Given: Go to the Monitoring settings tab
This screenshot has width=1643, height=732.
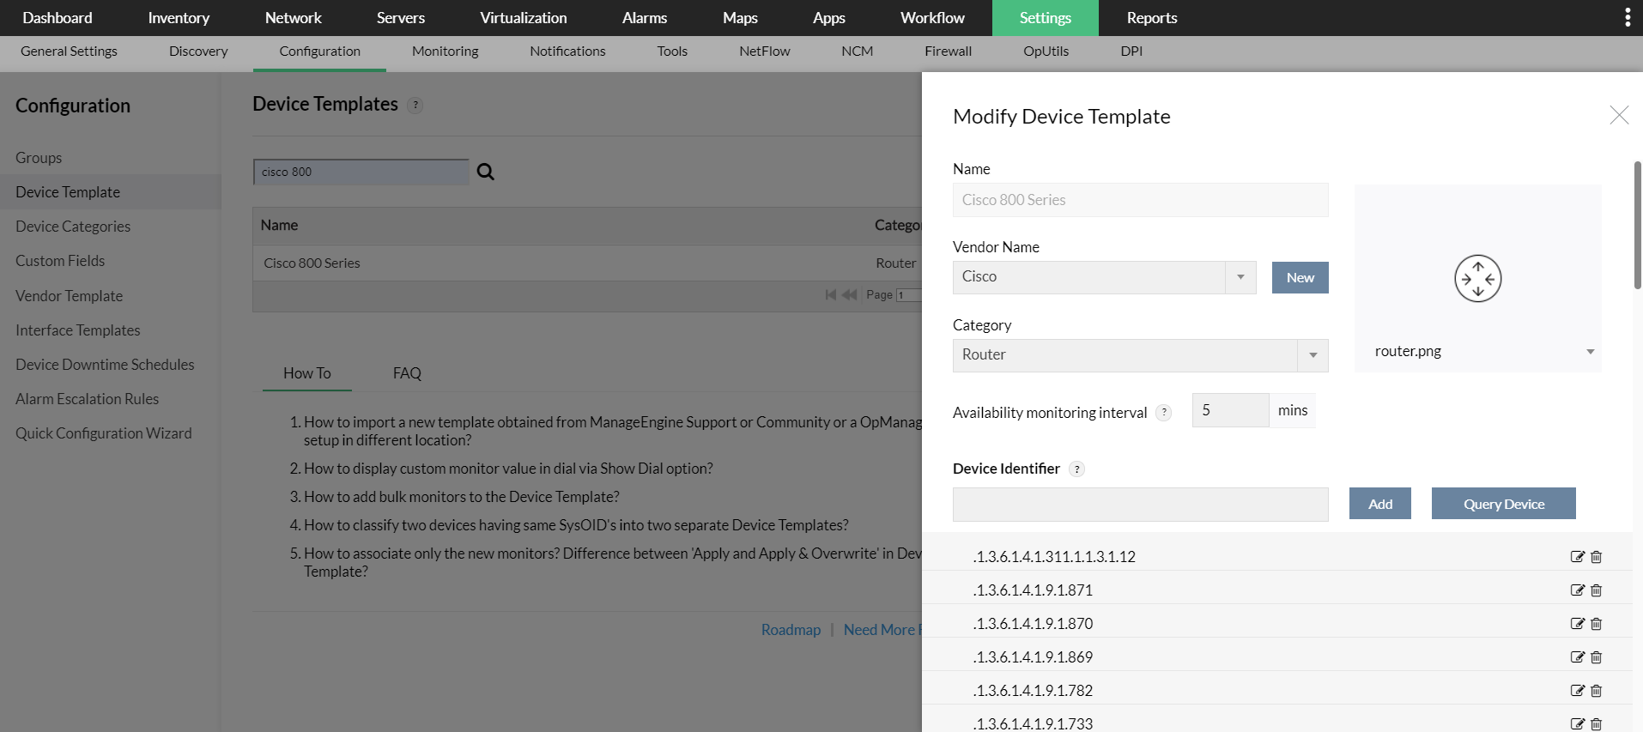Looking at the screenshot, I should coord(445,51).
